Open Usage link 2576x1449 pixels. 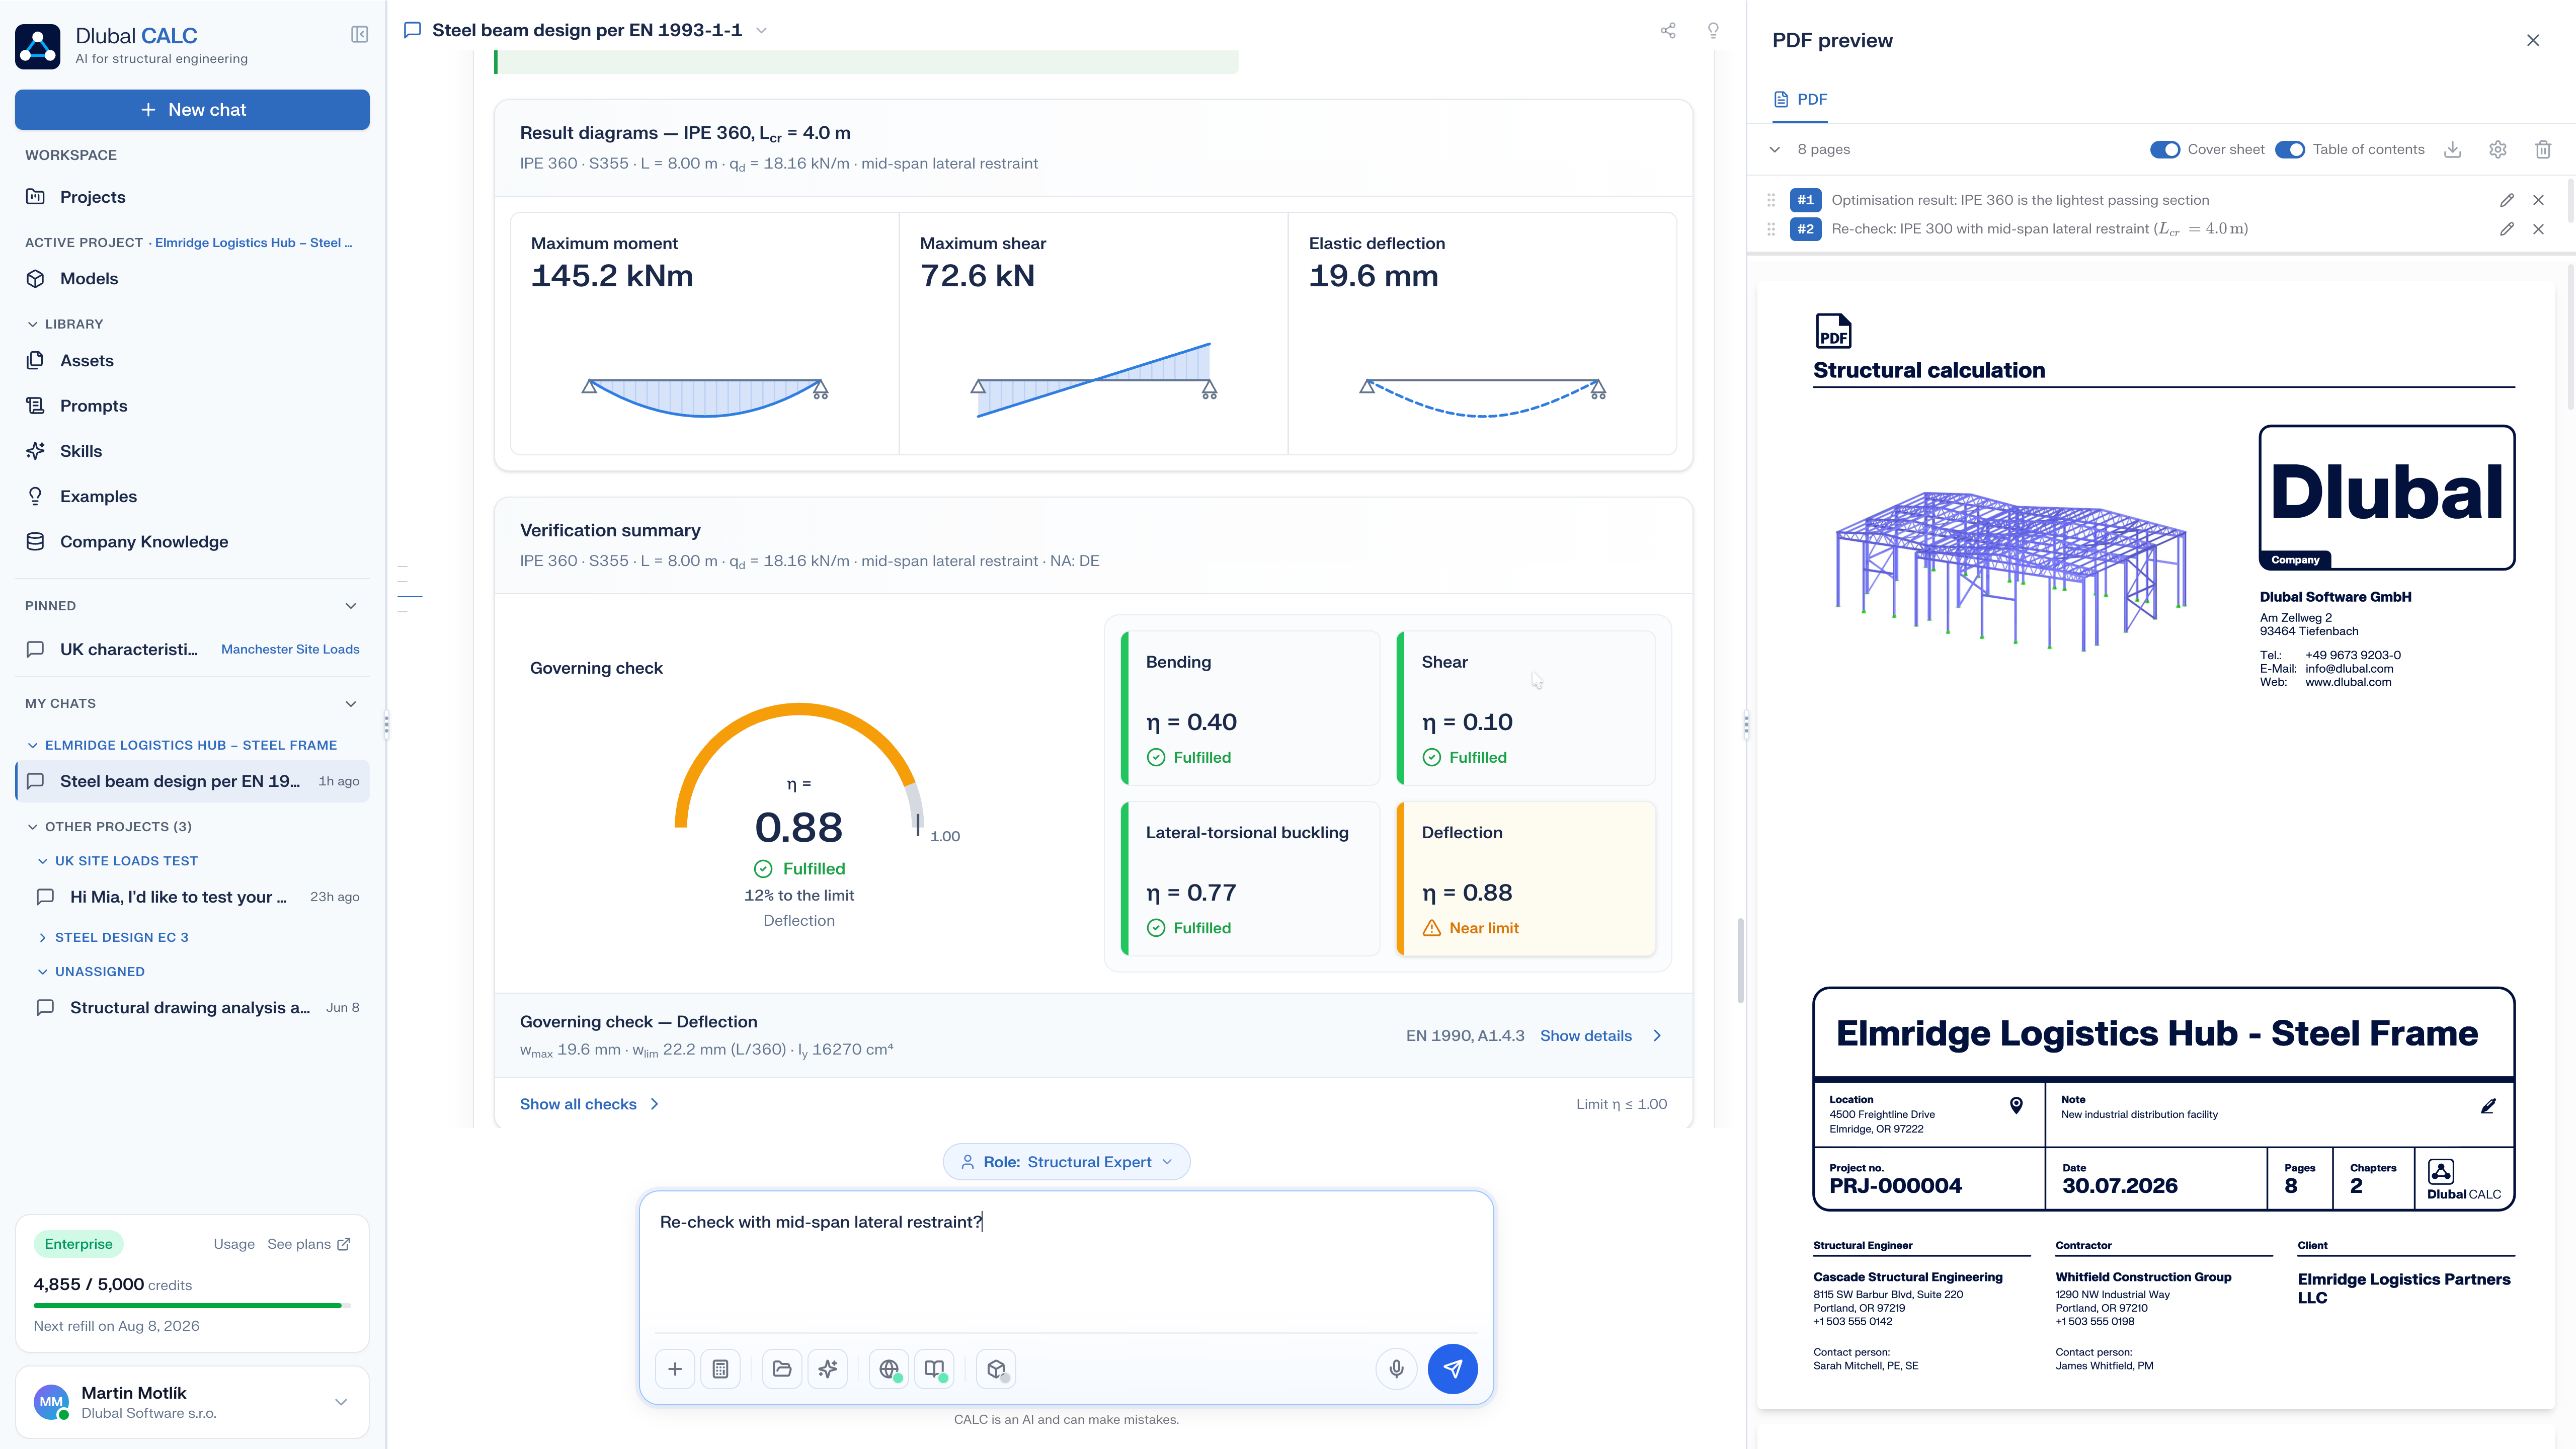(234, 1244)
